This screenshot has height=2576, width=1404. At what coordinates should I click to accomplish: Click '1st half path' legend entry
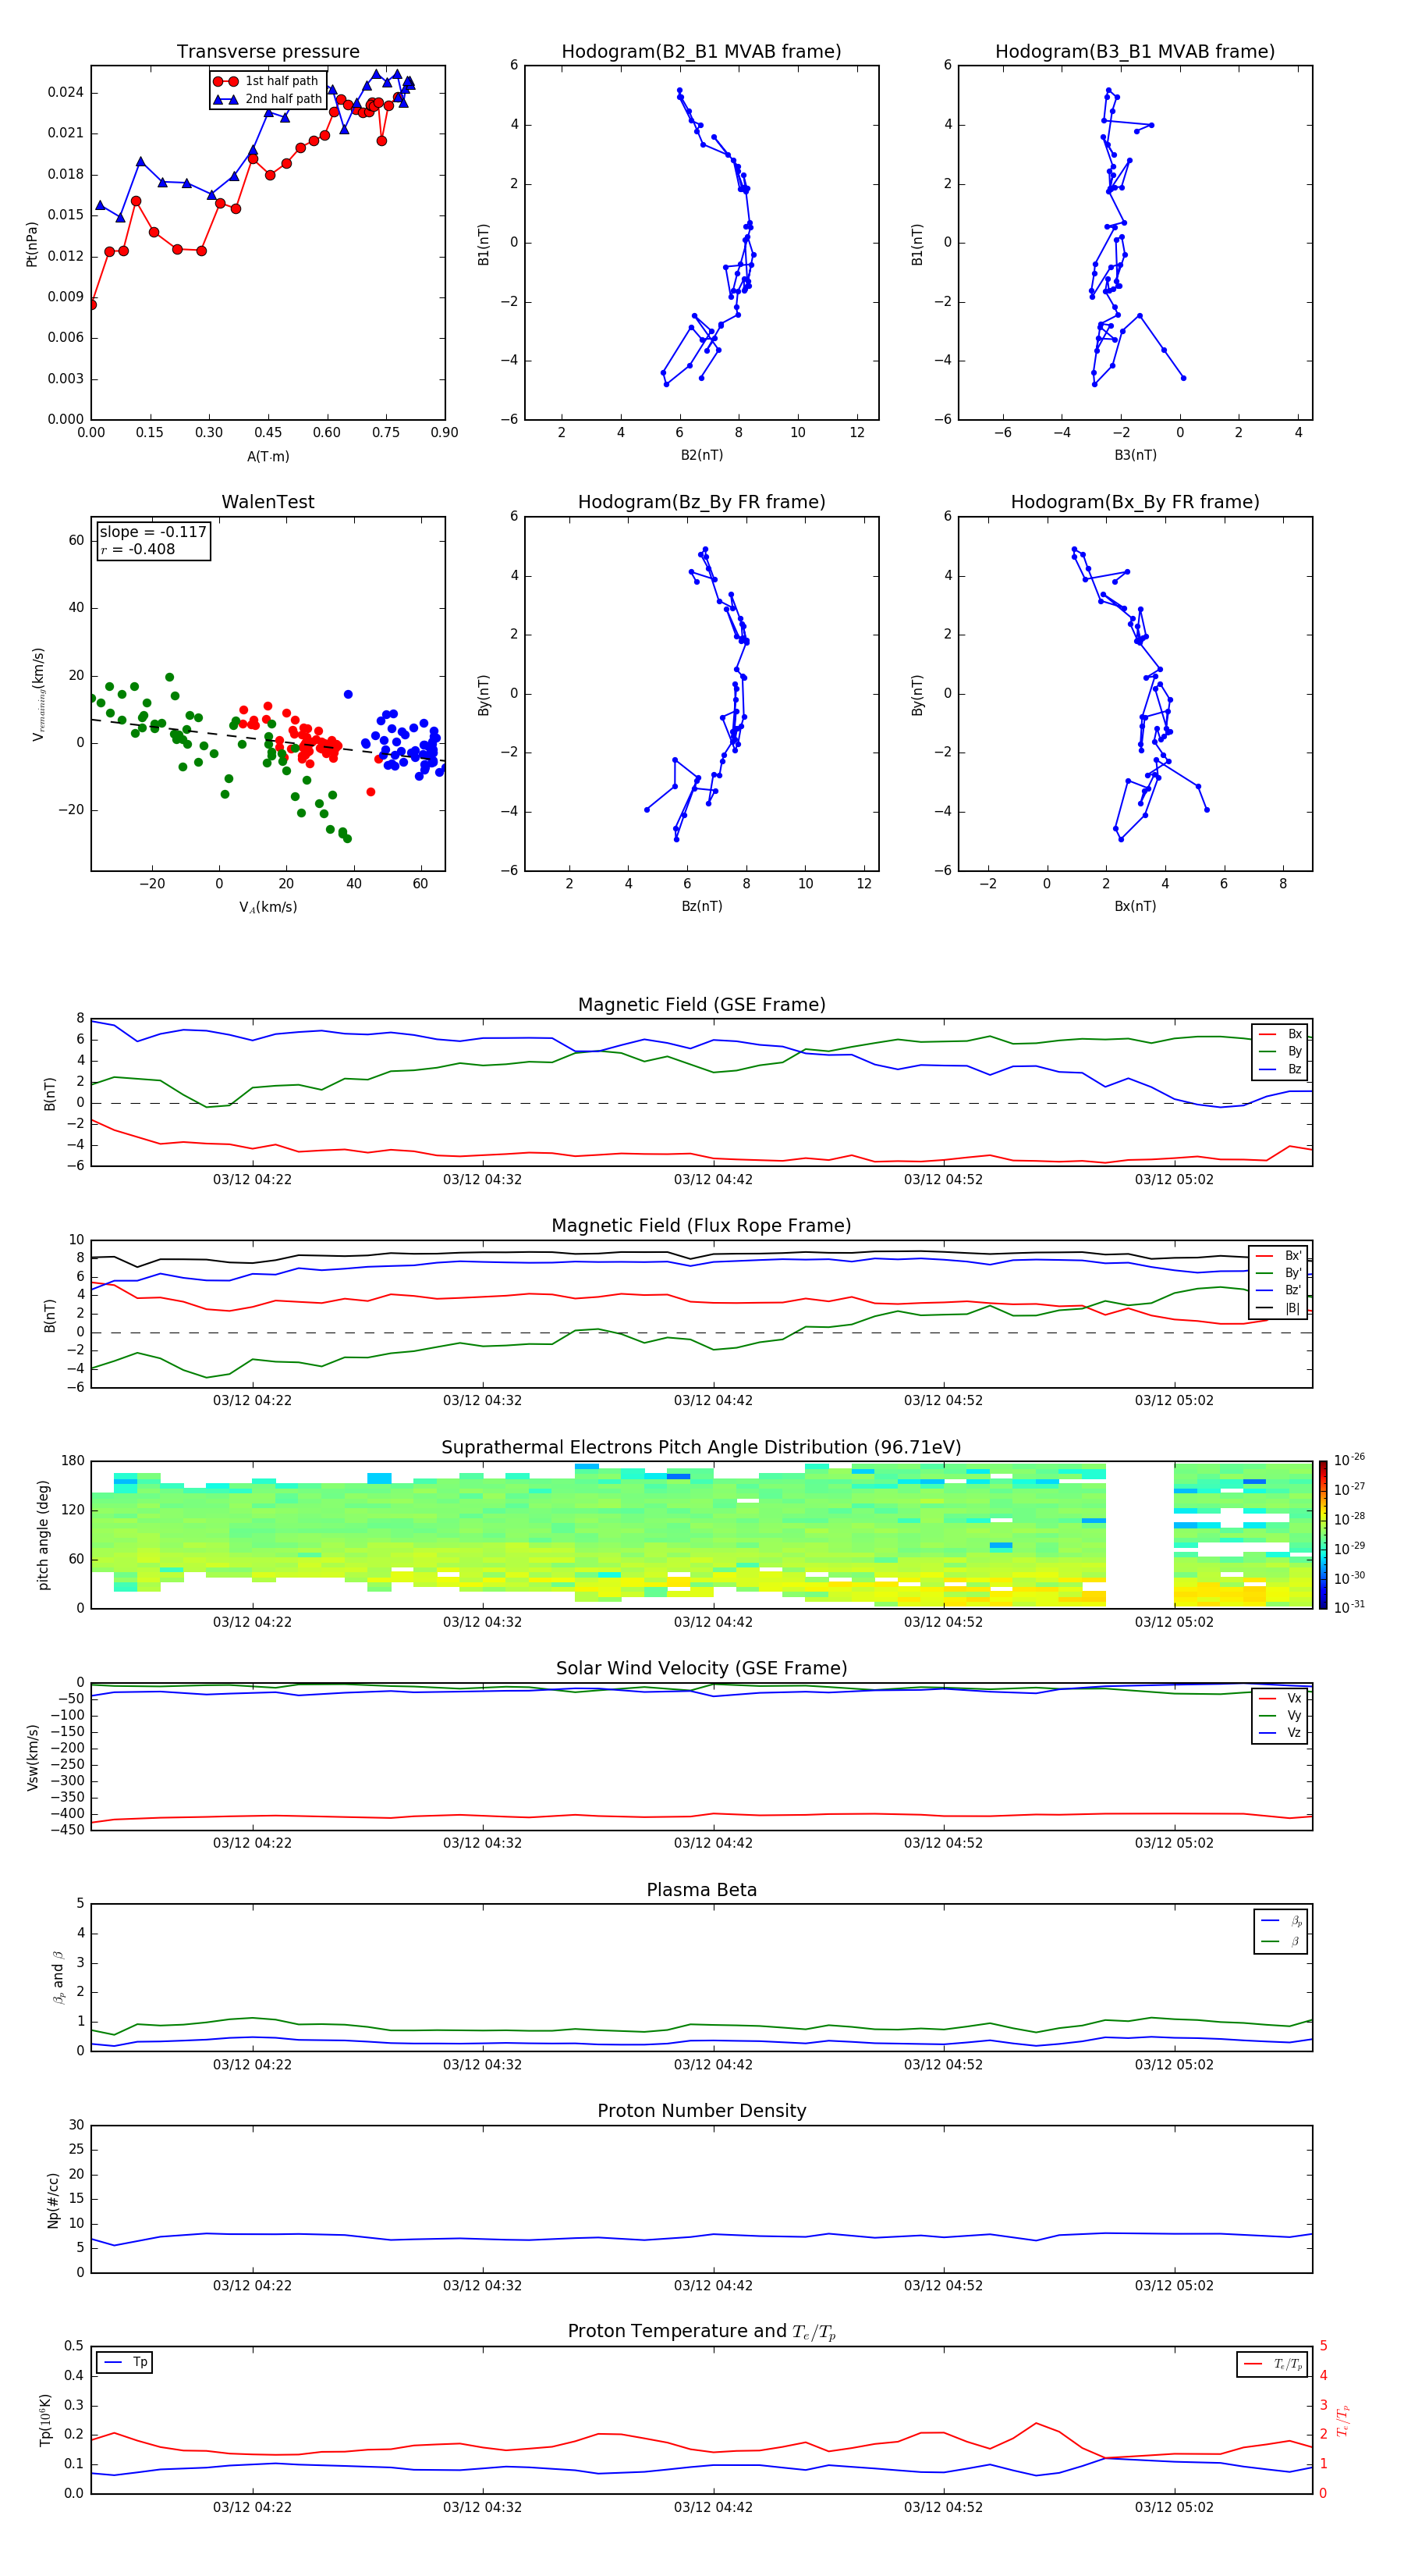[x=267, y=81]
